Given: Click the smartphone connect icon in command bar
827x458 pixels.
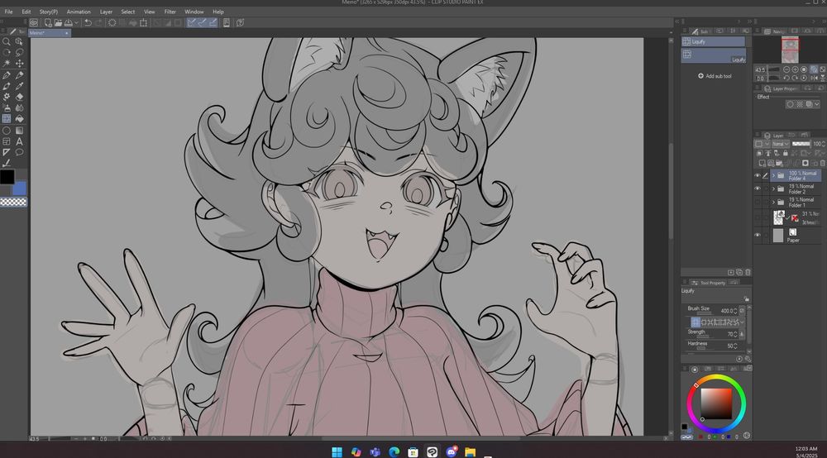Looking at the screenshot, I should (227, 22).
